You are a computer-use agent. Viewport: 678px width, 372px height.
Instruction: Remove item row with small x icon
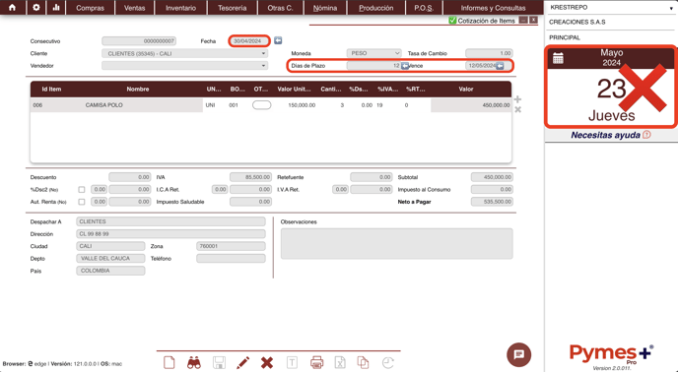(517, 110)
